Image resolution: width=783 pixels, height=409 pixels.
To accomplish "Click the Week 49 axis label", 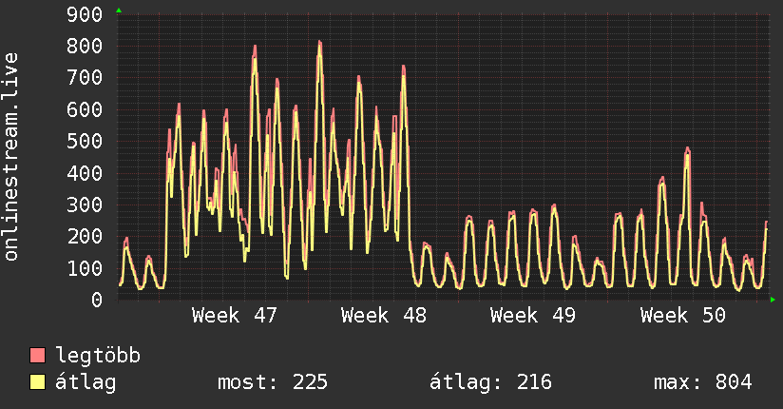I will click(533, 316).
